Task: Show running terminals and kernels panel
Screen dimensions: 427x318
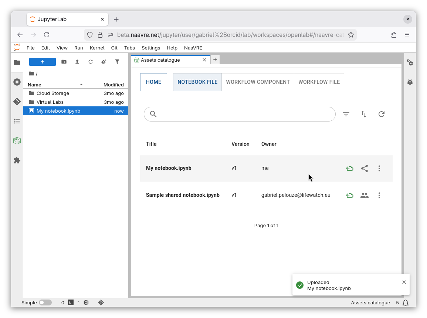Action: (17, 82)
